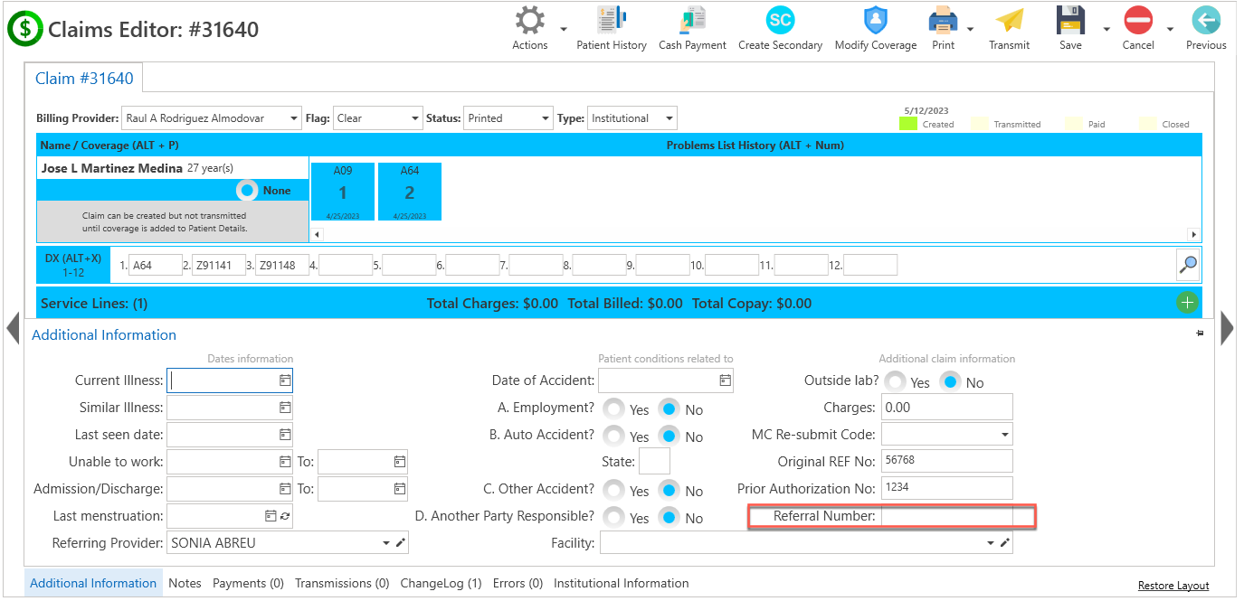
Task: Open calendar for Current Illness date
Action: coord(285,380)
